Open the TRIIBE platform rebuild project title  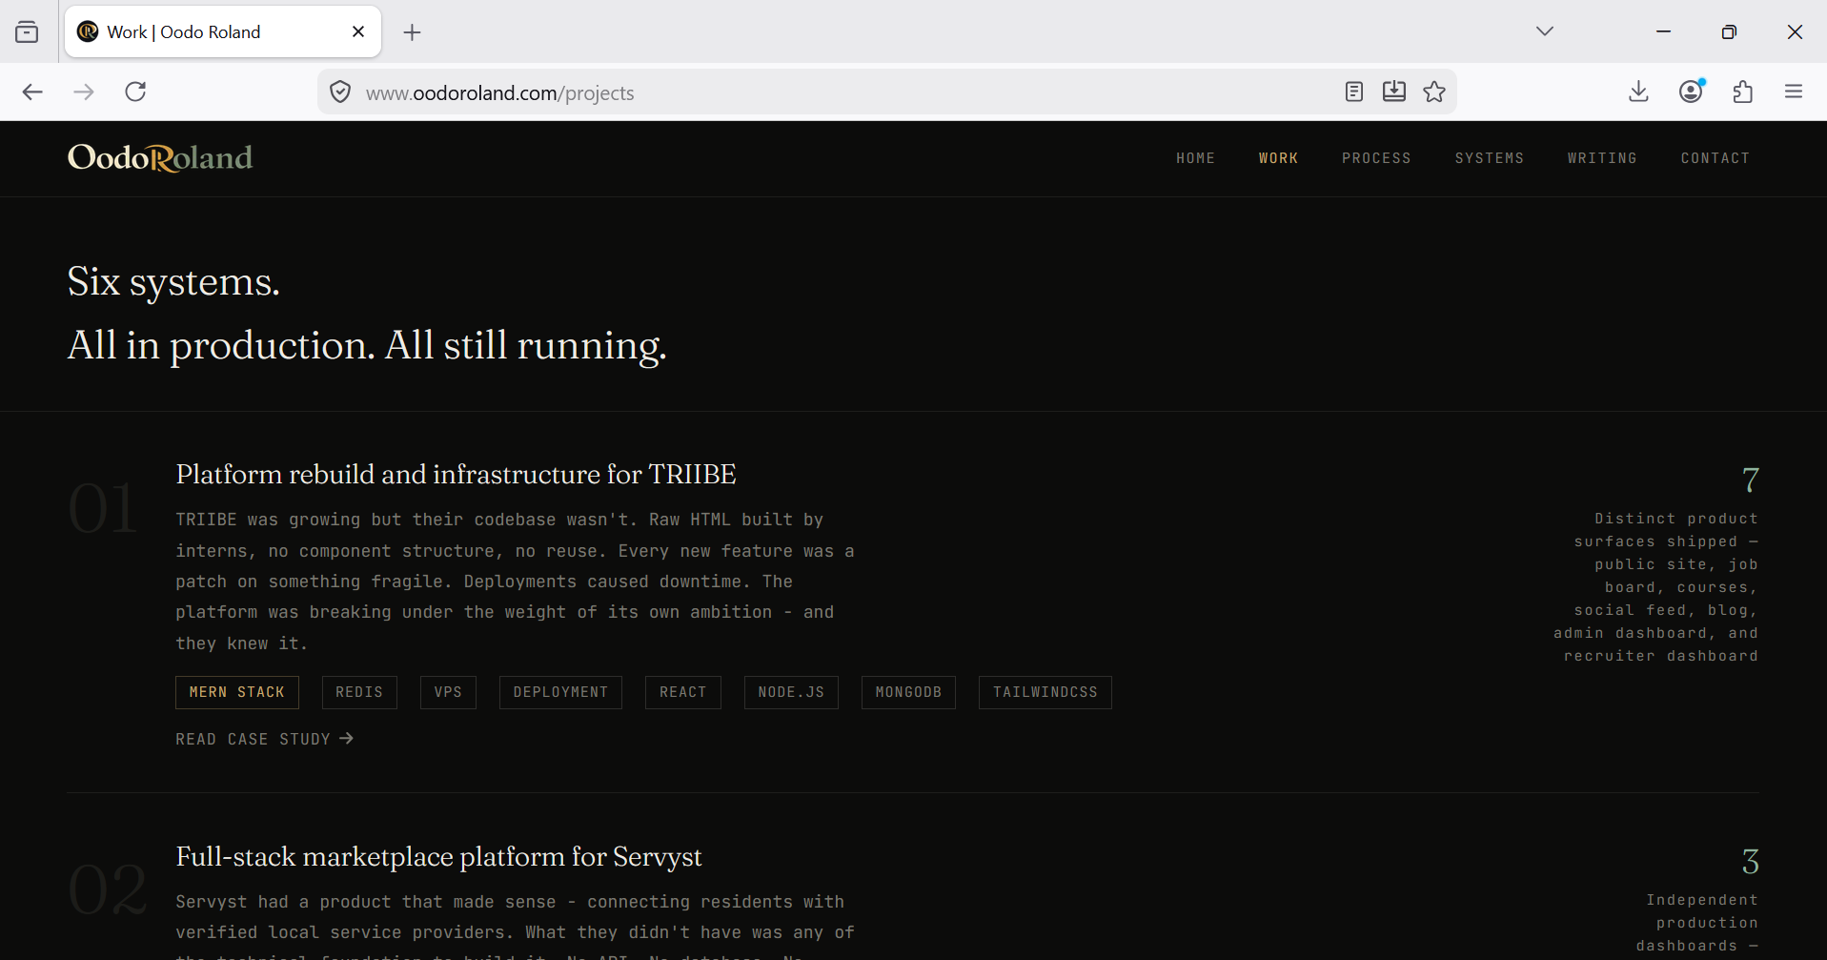pos(456,475)
